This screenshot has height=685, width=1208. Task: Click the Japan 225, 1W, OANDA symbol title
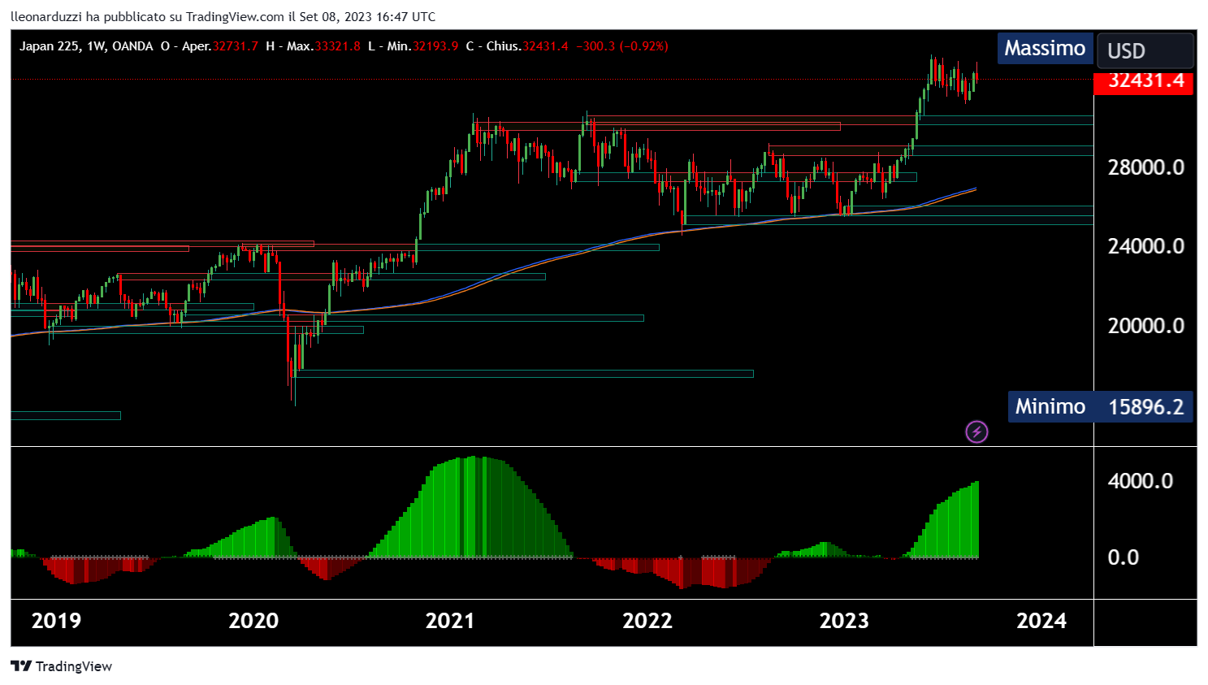pyautogui.click(x=86, y=46)
